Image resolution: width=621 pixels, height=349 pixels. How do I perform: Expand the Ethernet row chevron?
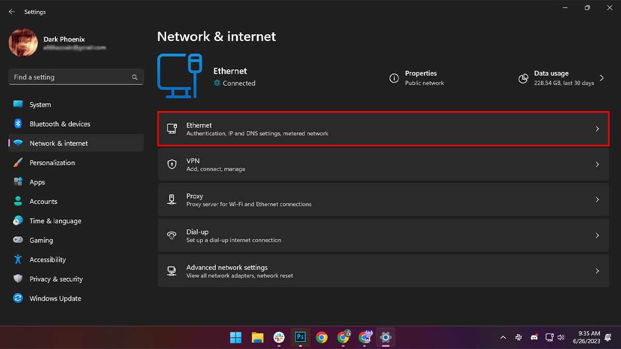(597, 129)
